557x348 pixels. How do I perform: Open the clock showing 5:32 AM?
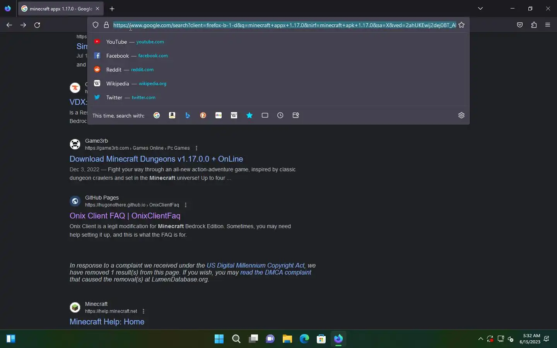[530, 339]
